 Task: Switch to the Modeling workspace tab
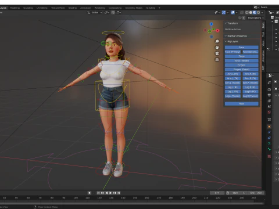(x=15, y=8)
